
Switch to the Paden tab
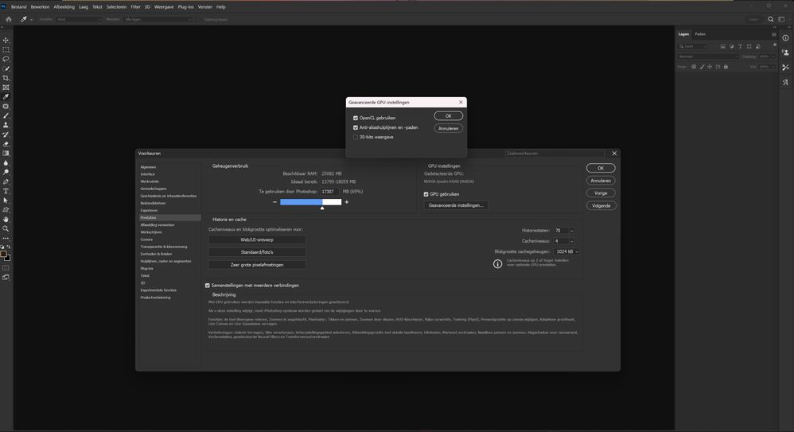pos(700,34)
